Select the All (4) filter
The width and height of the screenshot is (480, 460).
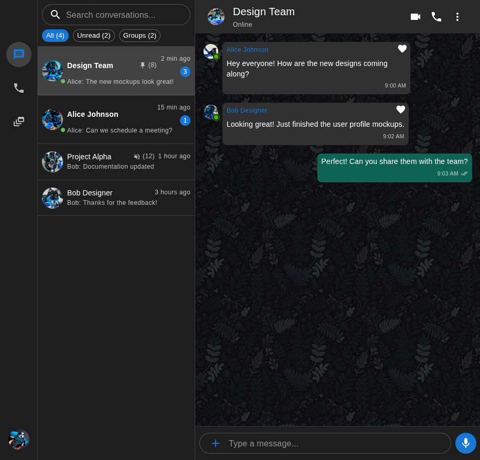[x=55, y=36]
